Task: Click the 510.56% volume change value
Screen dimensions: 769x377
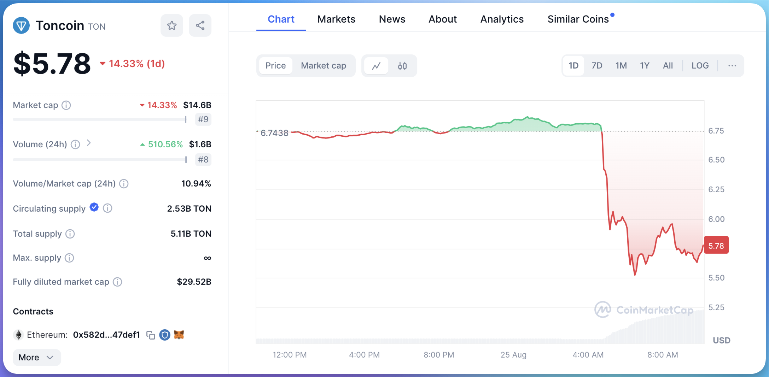Action: point(162,145)
